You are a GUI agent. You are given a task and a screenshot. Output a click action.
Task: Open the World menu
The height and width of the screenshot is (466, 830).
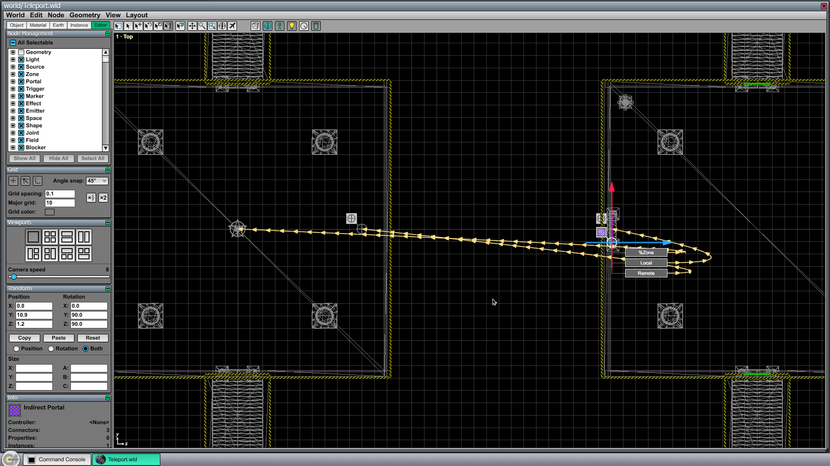(15, 15)
